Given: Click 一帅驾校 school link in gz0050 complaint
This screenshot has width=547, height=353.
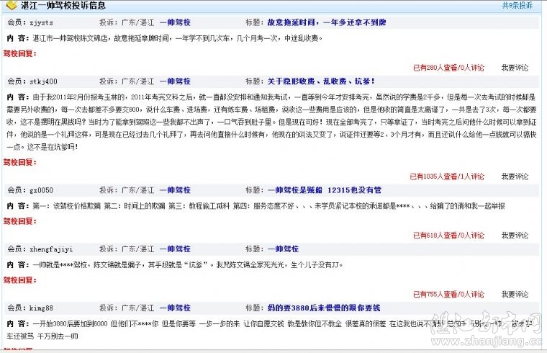Looking at the screenshot, I should pyautogui.click(x=175, y=190).
